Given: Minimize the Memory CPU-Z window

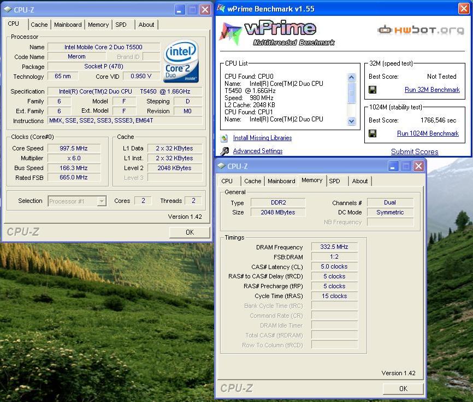Looking at the screenshot, I should [393, 166].
